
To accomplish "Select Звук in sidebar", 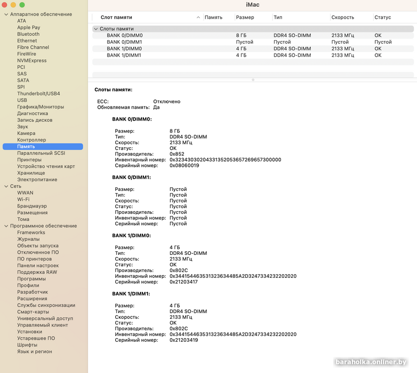I will coord(22,126).
